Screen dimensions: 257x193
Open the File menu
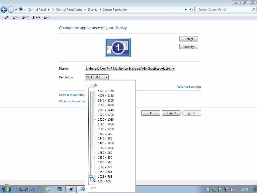(x=7, y=17)
